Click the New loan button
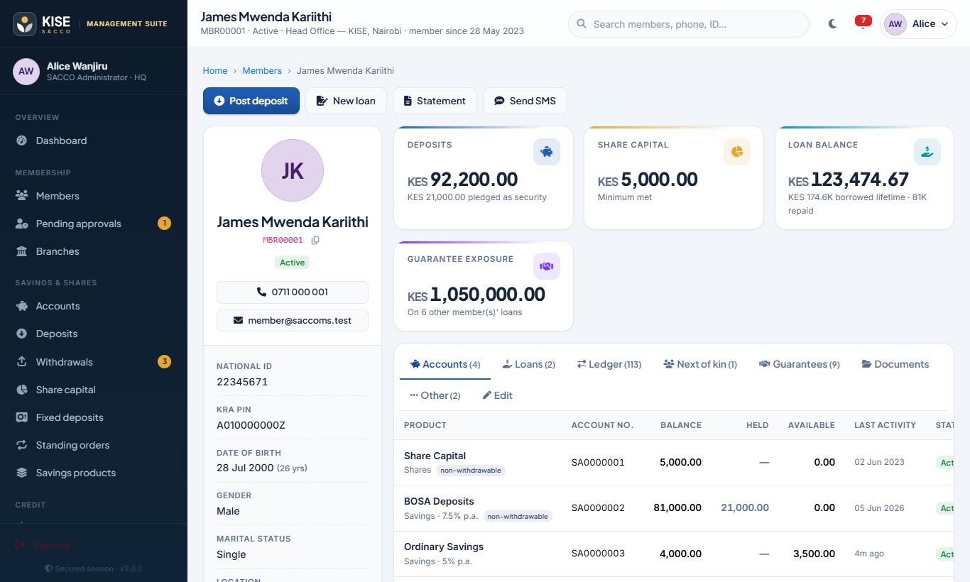The height and width of the screenshot is (582, 970). tap(346, 101)
